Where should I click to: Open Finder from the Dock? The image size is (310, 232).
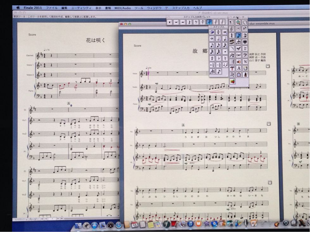pyautogui.click(x=78, y=226)
